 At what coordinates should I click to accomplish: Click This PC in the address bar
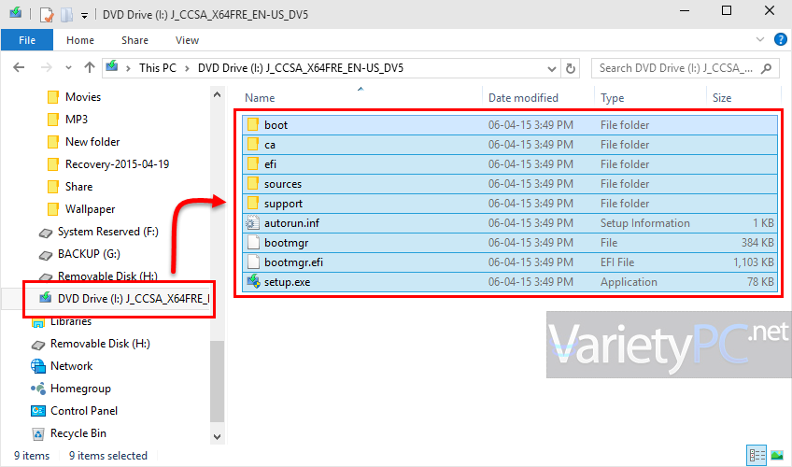158,67
